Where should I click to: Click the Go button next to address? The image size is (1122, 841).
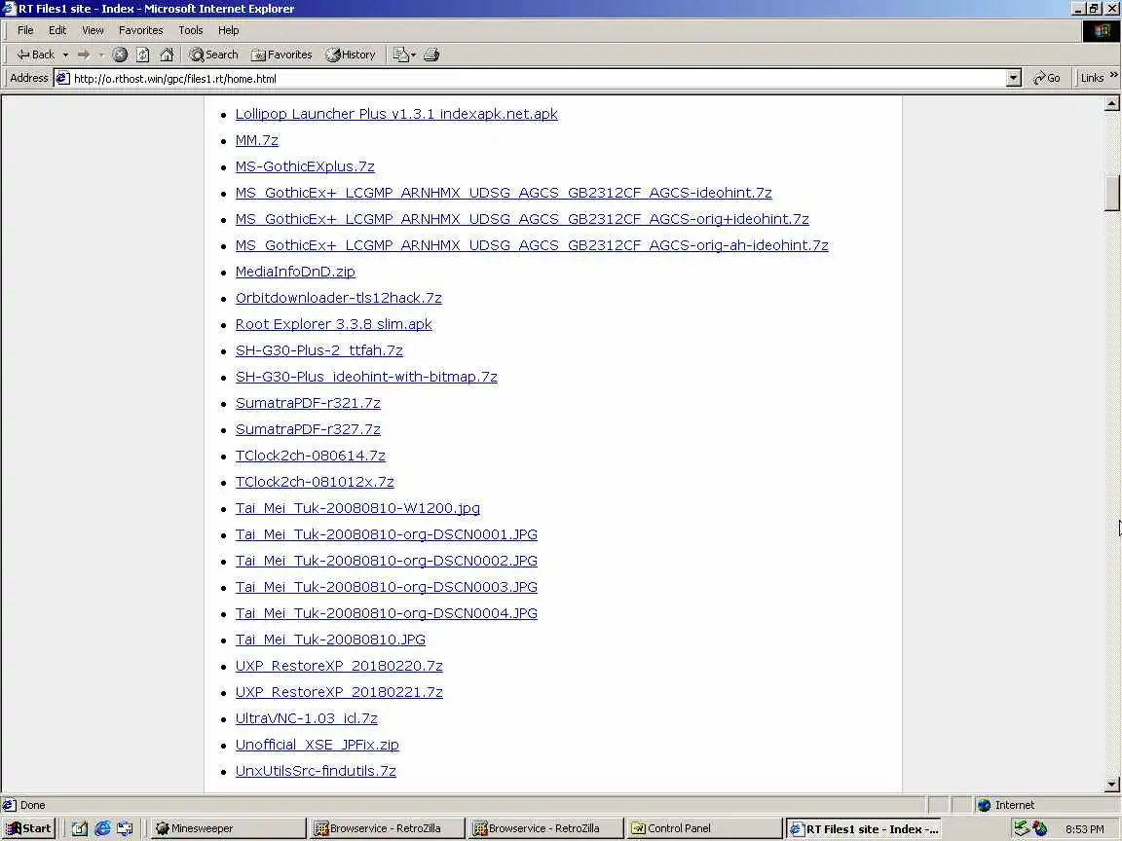click(1046, 78)
